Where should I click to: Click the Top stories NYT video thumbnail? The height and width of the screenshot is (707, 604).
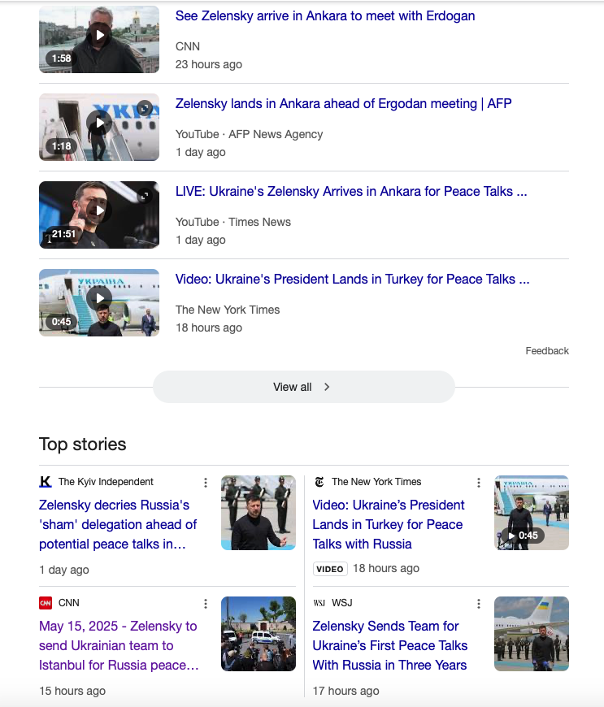(532, 513)
